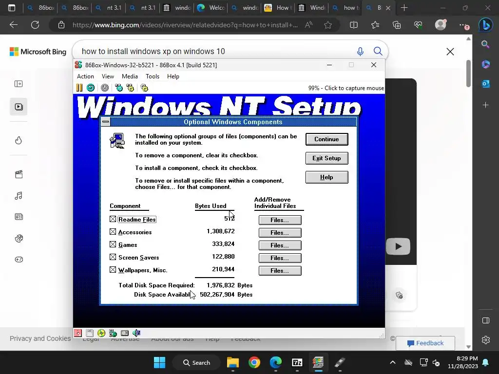
Task: Open Files for Wallpapers, Misc.
Action: [280, 271]
